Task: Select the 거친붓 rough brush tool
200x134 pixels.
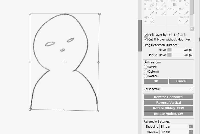Action: click(x=172, y=11)
